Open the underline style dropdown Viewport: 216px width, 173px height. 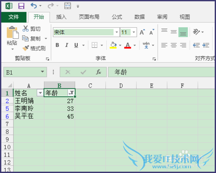[x=83, y=45]
